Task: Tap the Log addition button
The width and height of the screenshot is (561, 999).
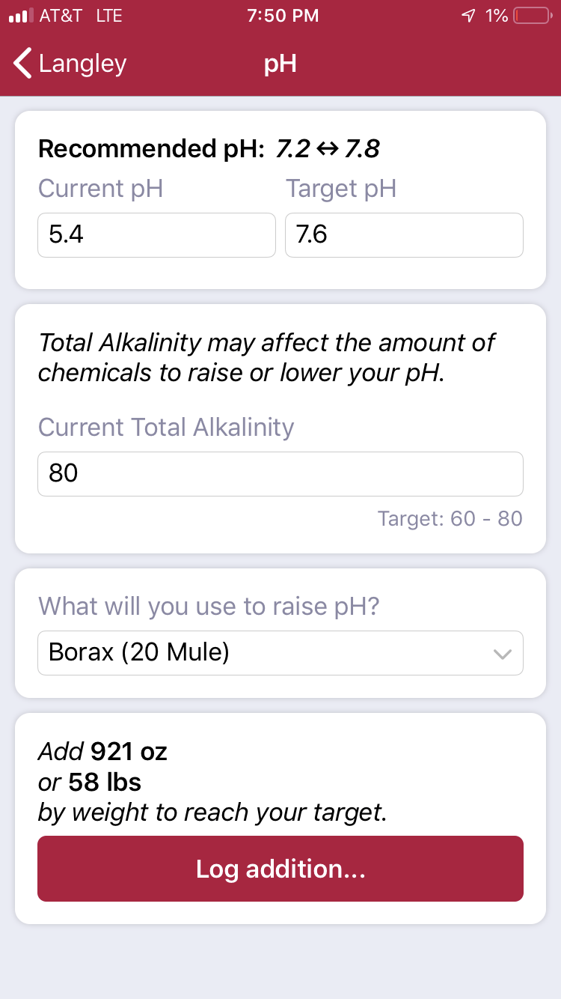Action: [280, 869]
